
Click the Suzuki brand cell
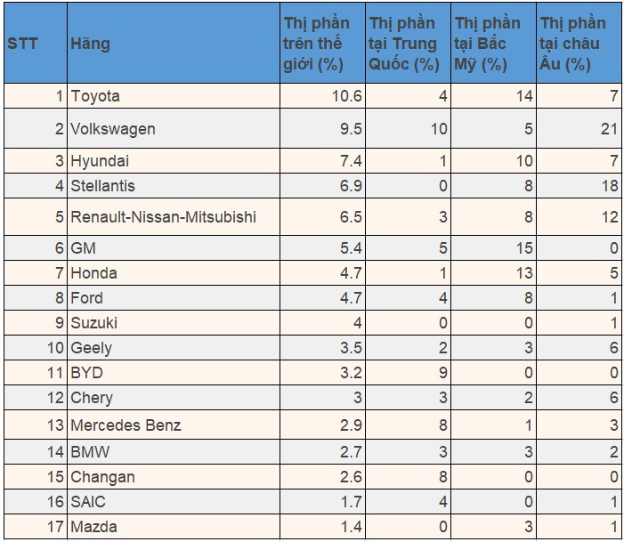[x=174, y=323]
